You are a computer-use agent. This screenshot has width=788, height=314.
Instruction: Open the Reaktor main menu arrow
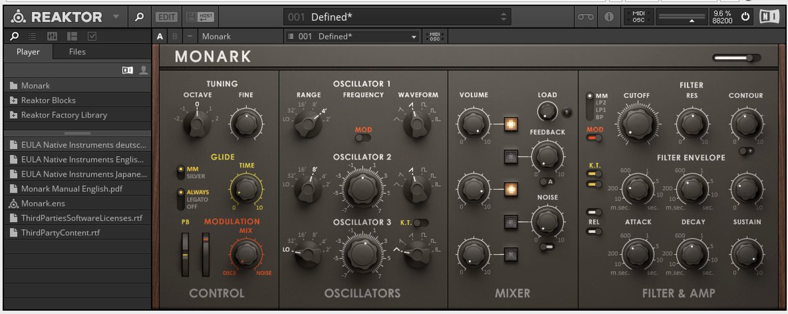pyautogui.click(x=116, y=17)
